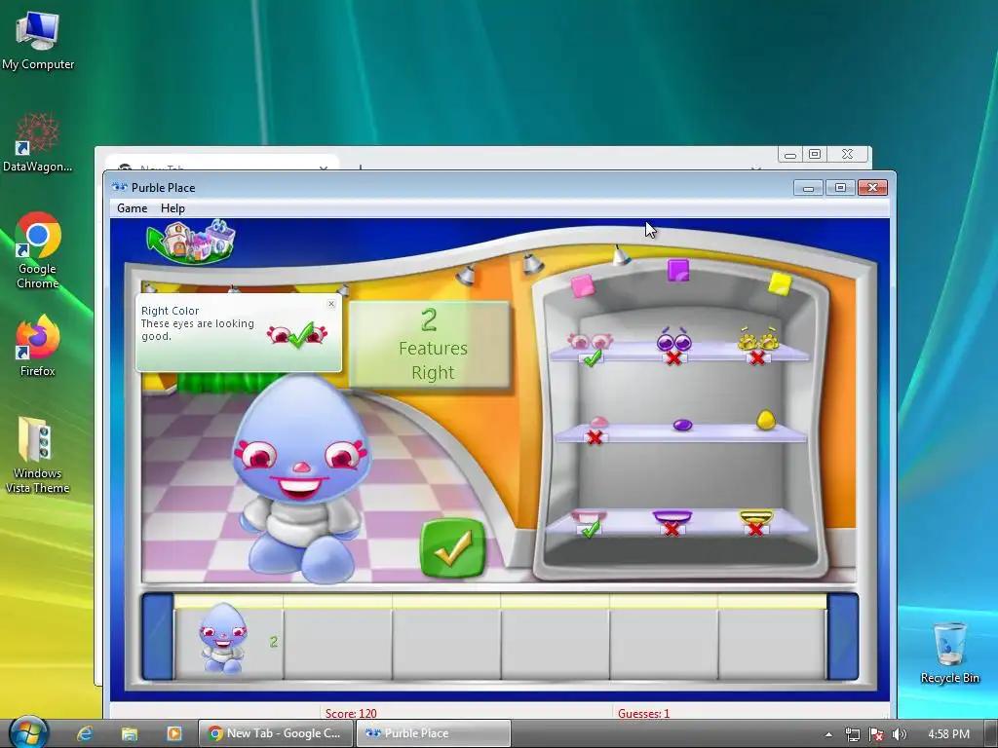The image size is (998, 748).
Task: Open Windows Explorer from taskbar
Action: (x=130, y=733)
